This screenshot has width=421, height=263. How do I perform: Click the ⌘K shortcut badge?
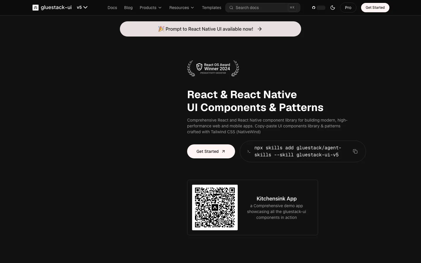292,8
